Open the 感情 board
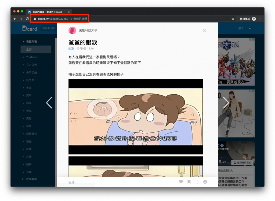This screenshot has width=275, height=201. [x=29, y=149]
